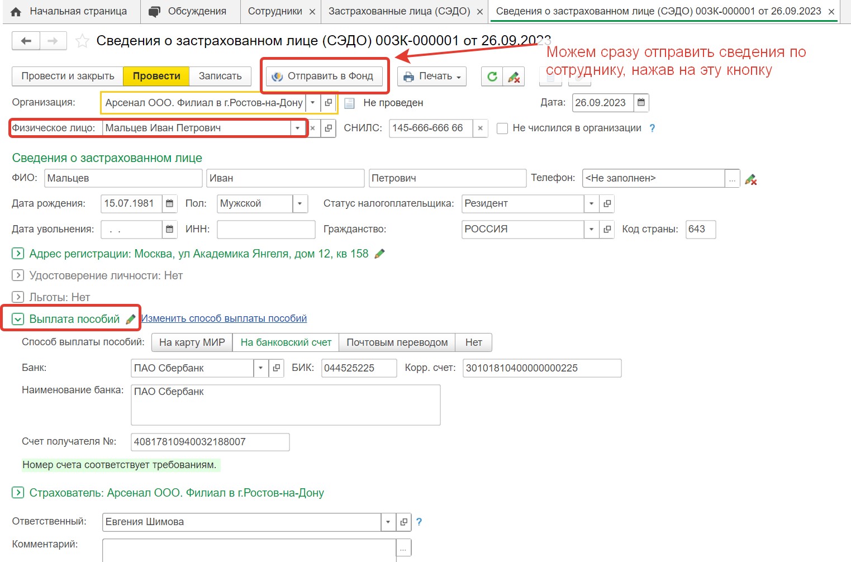The image size is (851, 562).
Task: Open the Гражданство dropdown arrow
Action: [591, 229]
